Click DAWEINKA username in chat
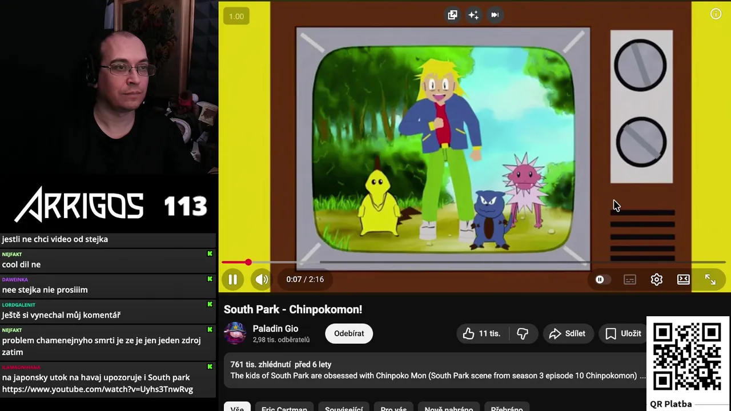 [x=15, y=280]
